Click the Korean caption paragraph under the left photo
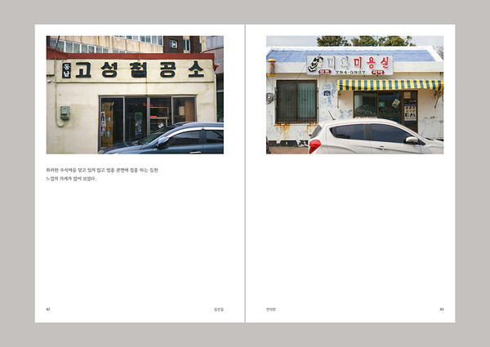 click(102, 174)
